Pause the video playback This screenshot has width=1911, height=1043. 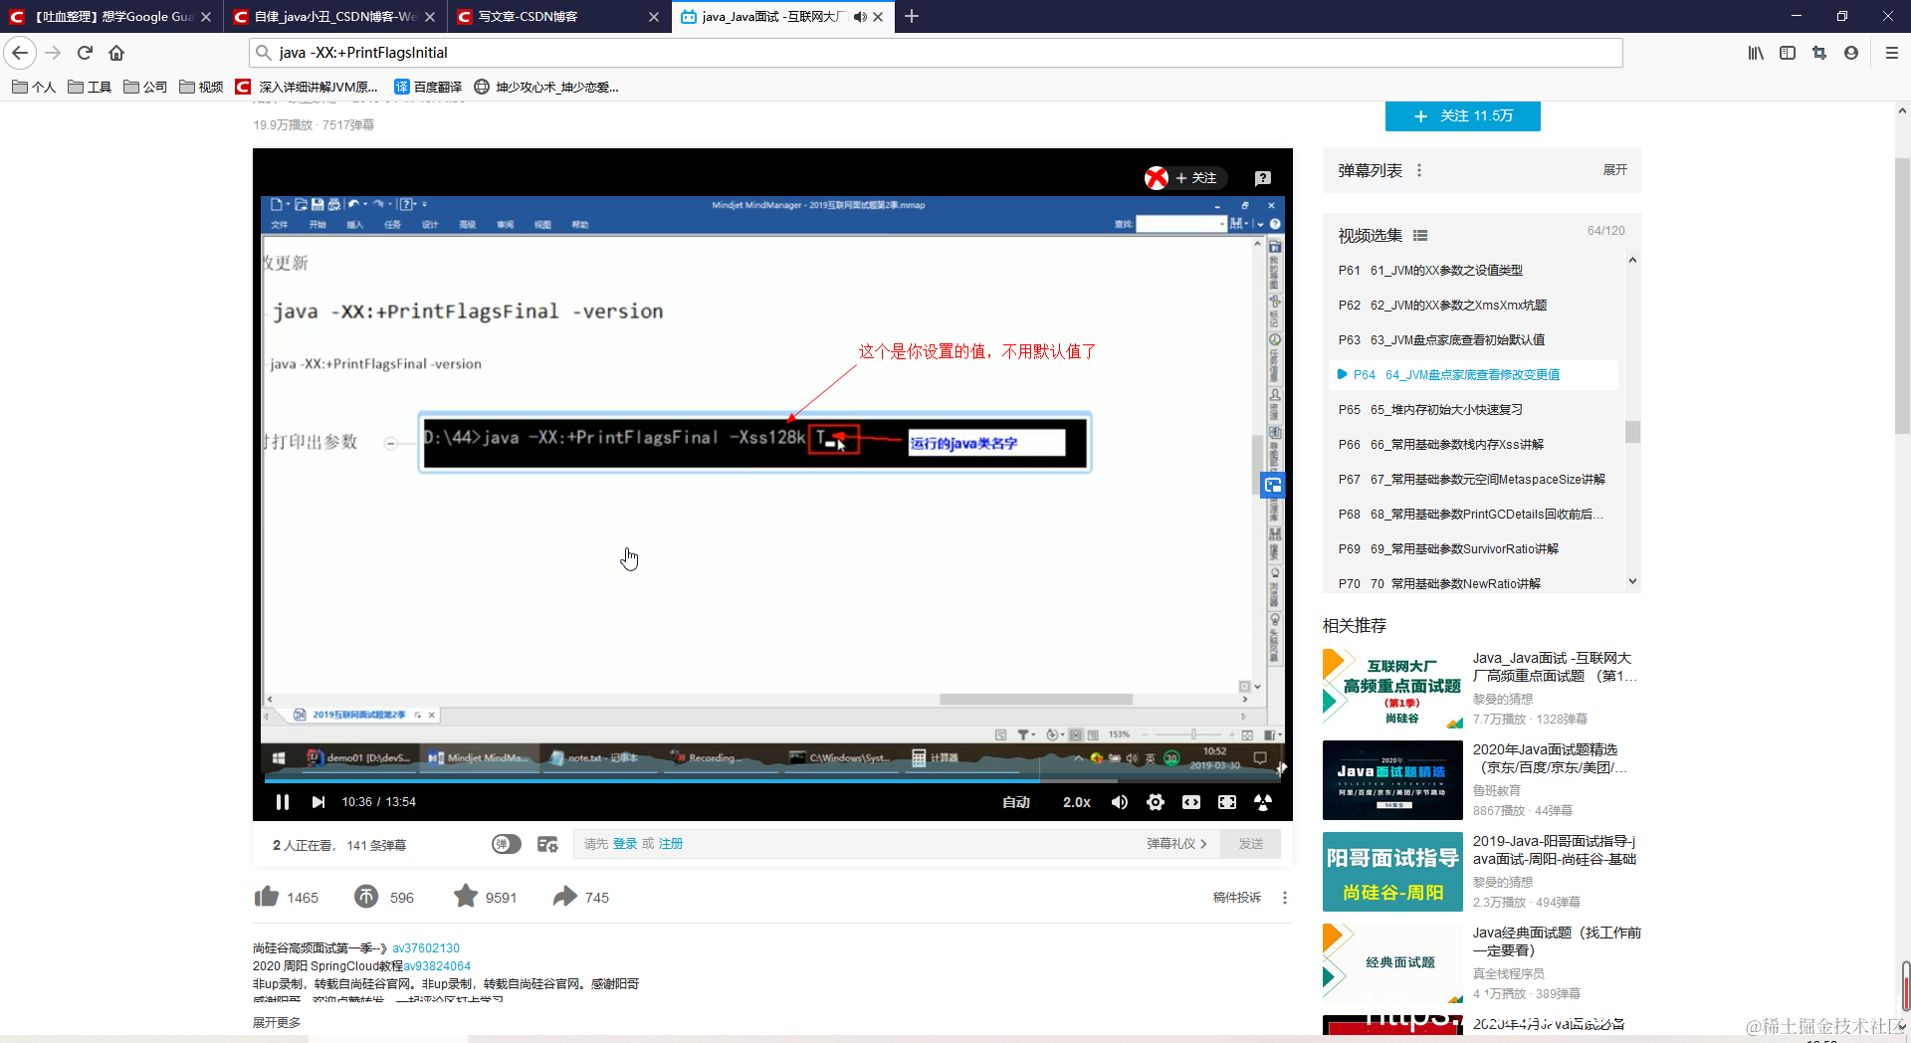click(x=283, y=802)
